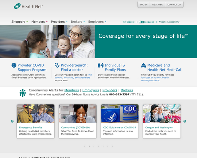Select the fifth carousel page dot
This screenshot has width=197, height=158.
103,146
